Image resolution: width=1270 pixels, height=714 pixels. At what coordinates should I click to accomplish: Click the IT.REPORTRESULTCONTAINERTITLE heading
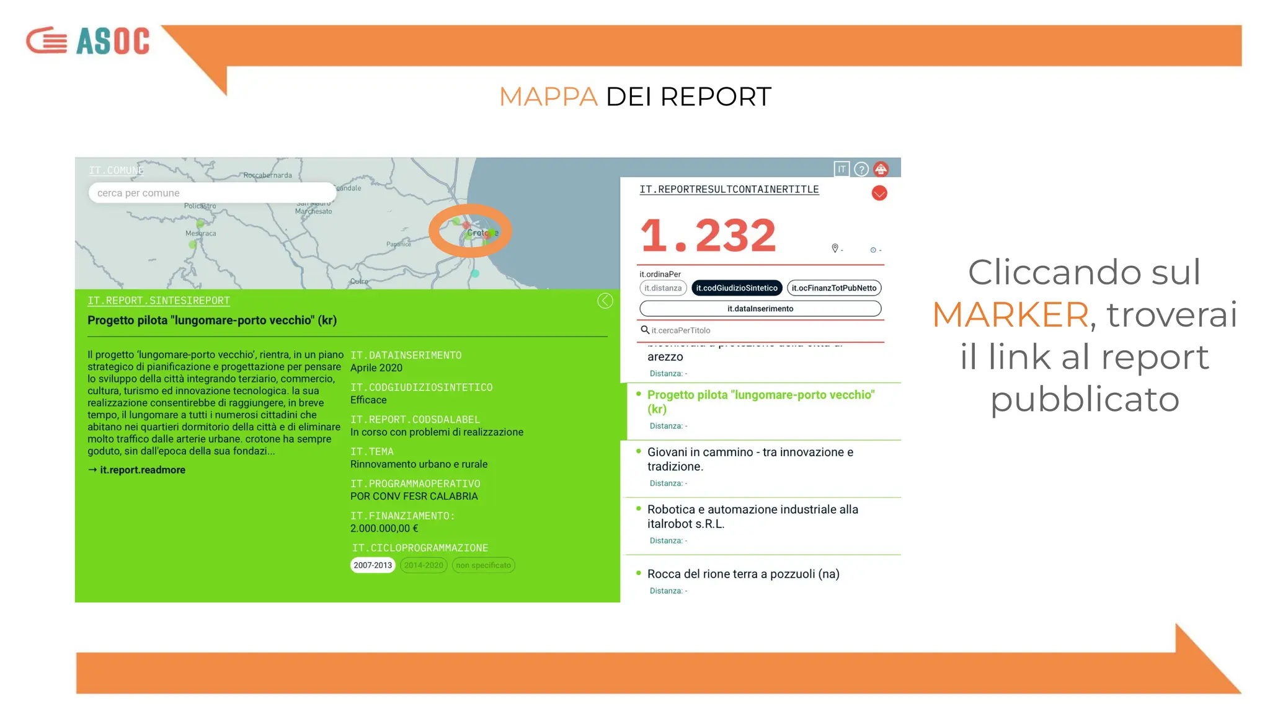pyautogui.click(x=729, y=190)
